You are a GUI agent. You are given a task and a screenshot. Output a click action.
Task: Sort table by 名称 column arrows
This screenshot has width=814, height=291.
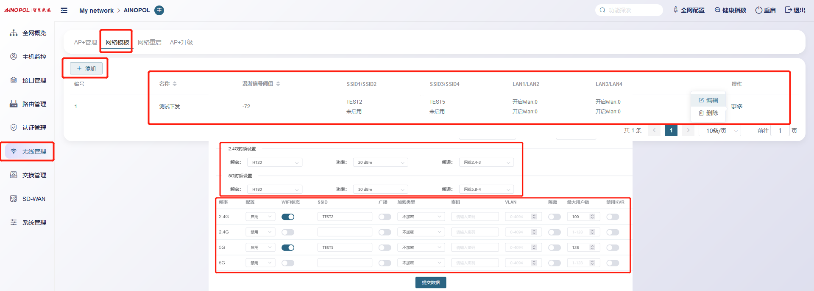click(174, 84)
